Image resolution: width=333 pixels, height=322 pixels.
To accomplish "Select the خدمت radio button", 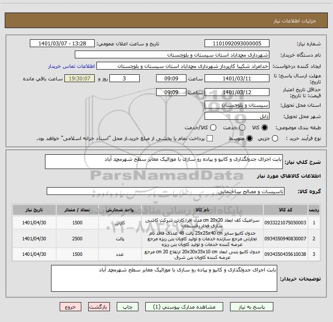I will click(x=242, y=128).
